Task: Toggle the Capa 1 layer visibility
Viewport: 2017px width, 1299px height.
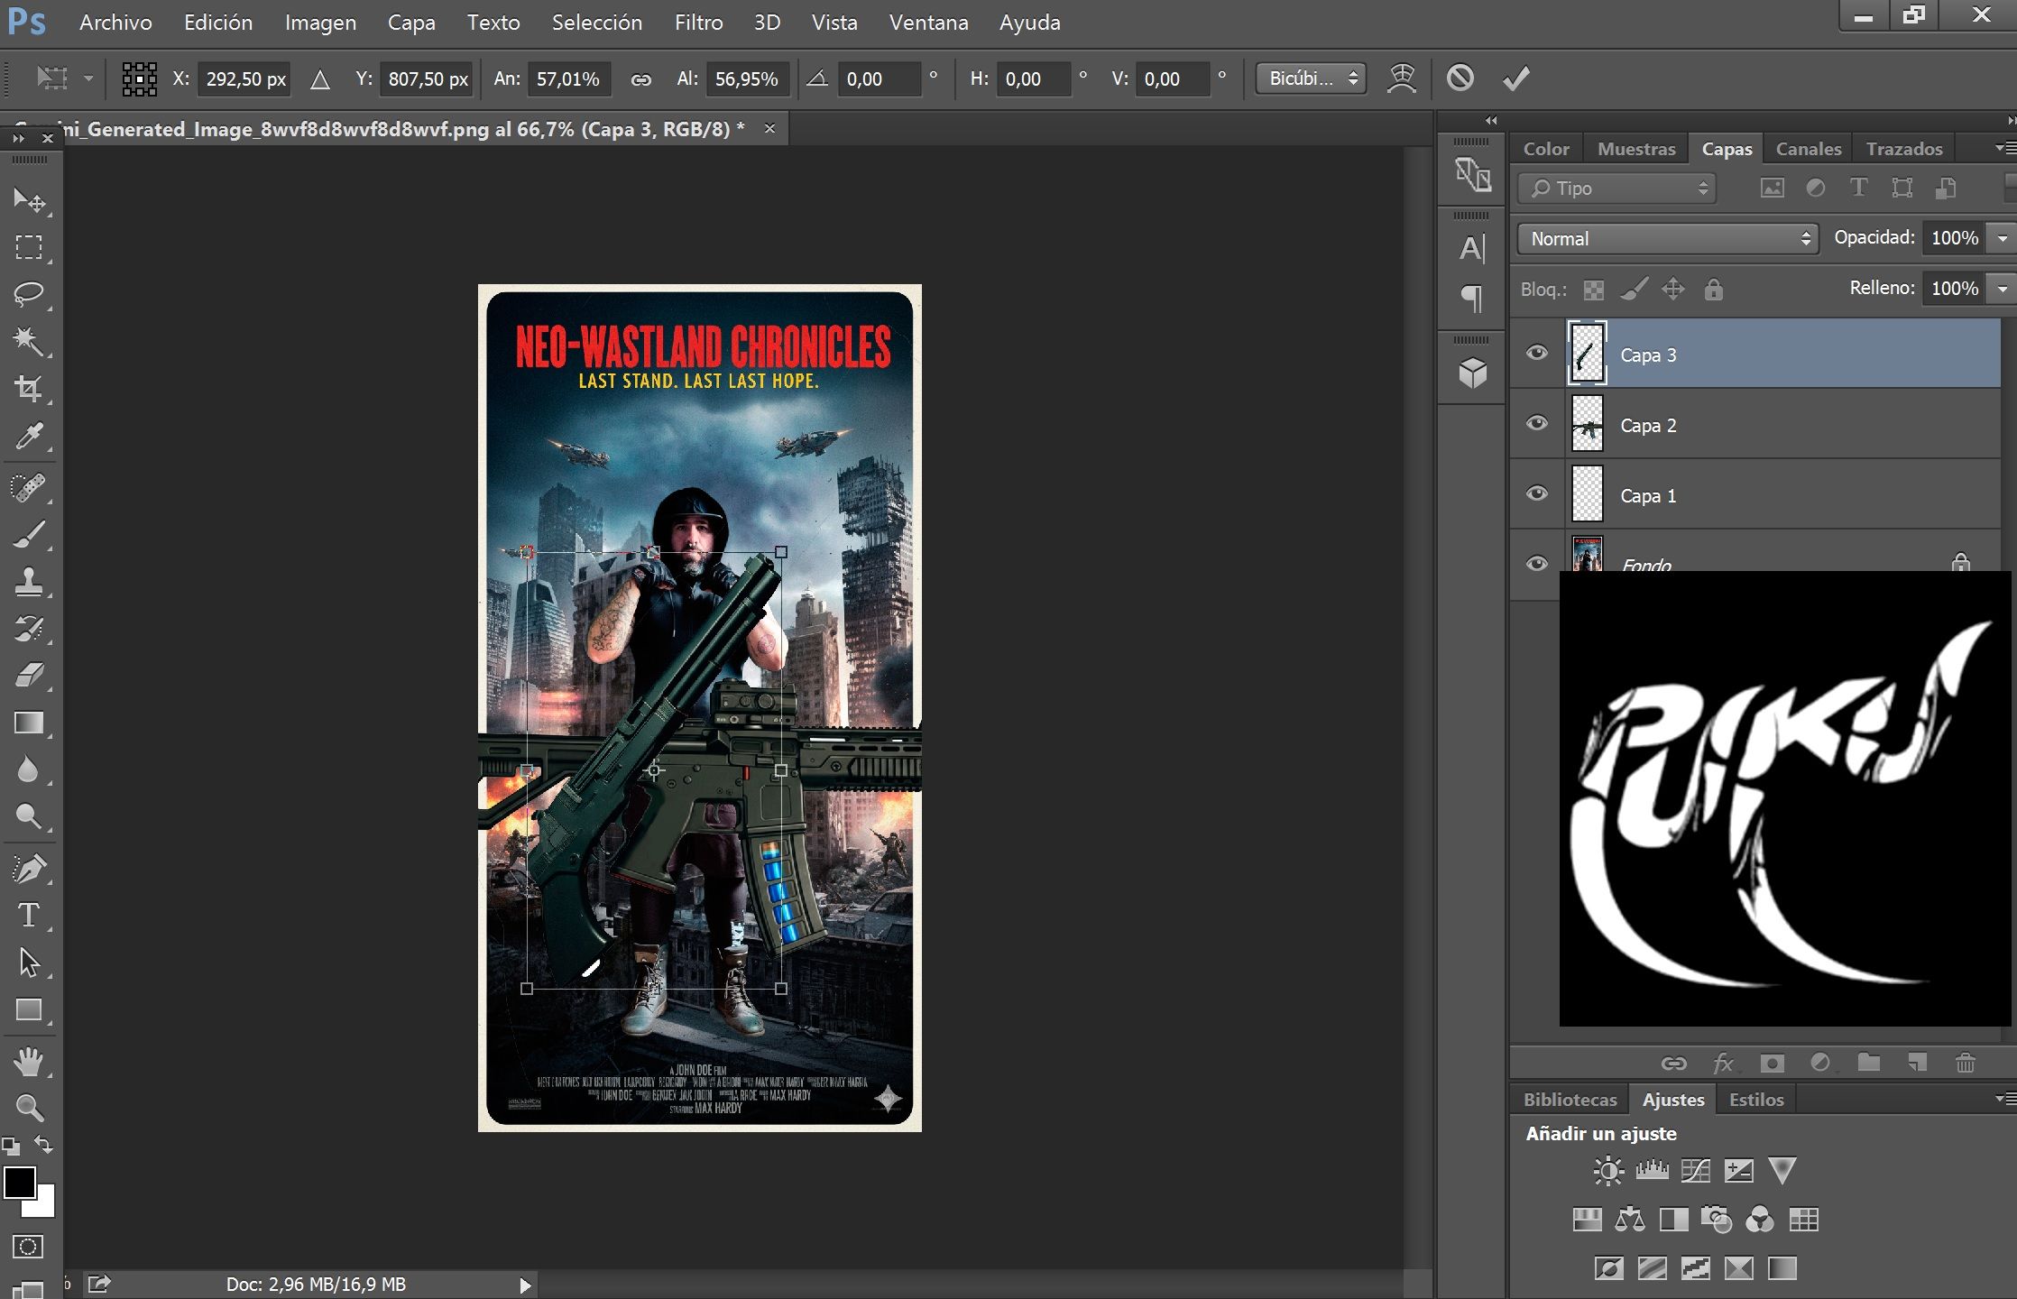Action: [x=1536, y=494]
